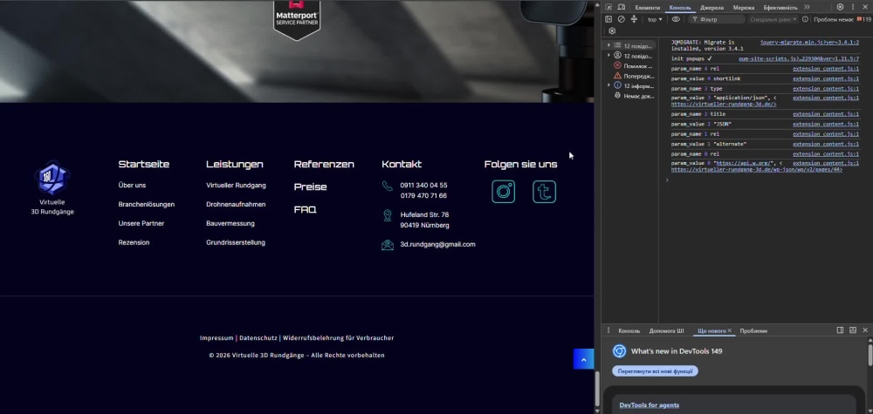Toggle the console sidebar panel icon

608,19
